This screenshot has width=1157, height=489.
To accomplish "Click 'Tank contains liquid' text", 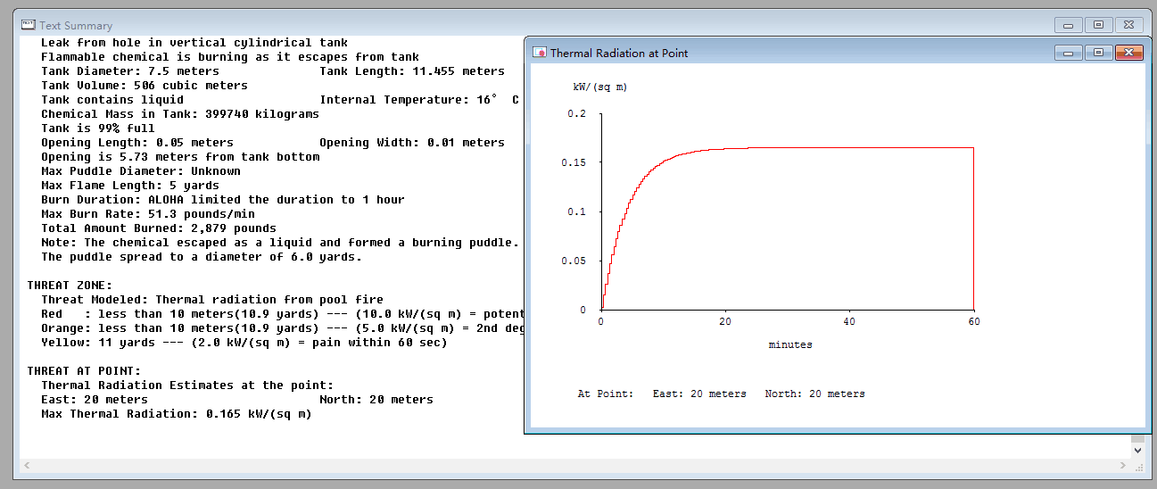I will 112,100.
